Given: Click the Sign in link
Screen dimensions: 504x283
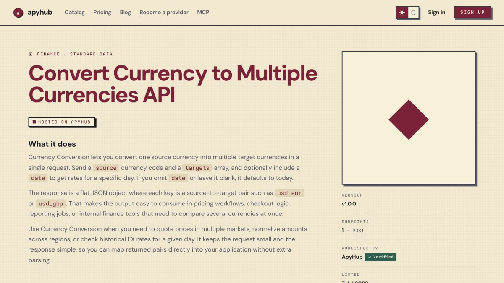Looking at the screenshot, I should (436, 12).
